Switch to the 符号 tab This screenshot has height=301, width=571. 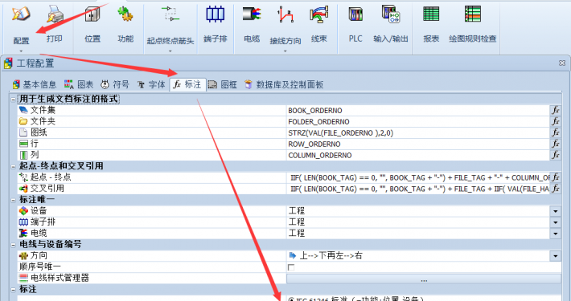[x=115, y=85]
